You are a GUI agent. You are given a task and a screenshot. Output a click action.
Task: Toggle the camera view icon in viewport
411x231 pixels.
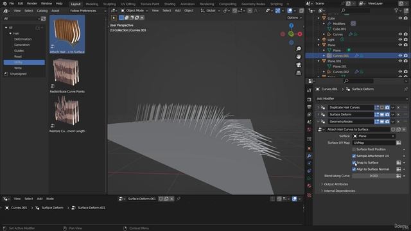point(299,65)
